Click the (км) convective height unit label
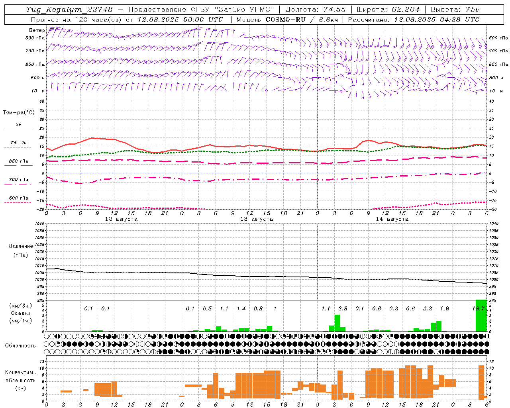This screenshot has width=510, height=408. click(x=21, y=388)
